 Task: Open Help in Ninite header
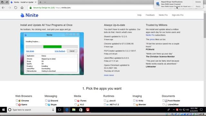[139, 15]
